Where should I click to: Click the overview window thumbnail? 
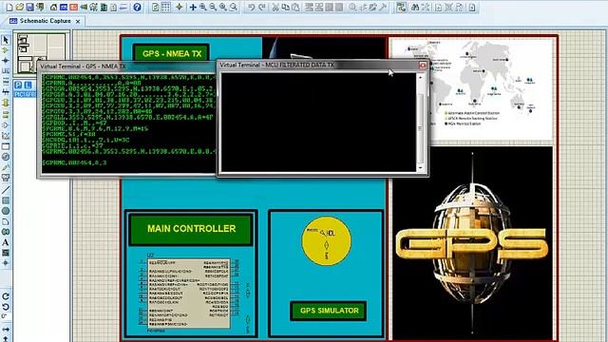(x=42, y=53)
